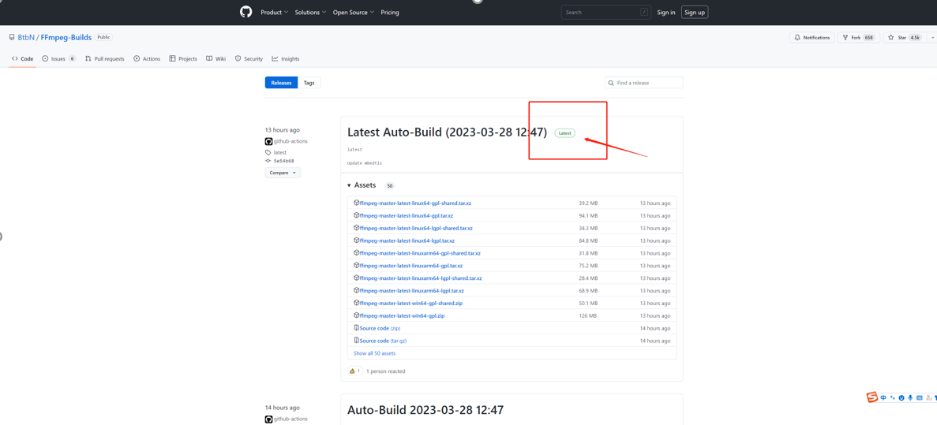Viewport: 937px width, 425px height.
Task: Download ffmpeg-master-latest-linuxarm64-gpl-shared.tar.xz
Action: 419,253
